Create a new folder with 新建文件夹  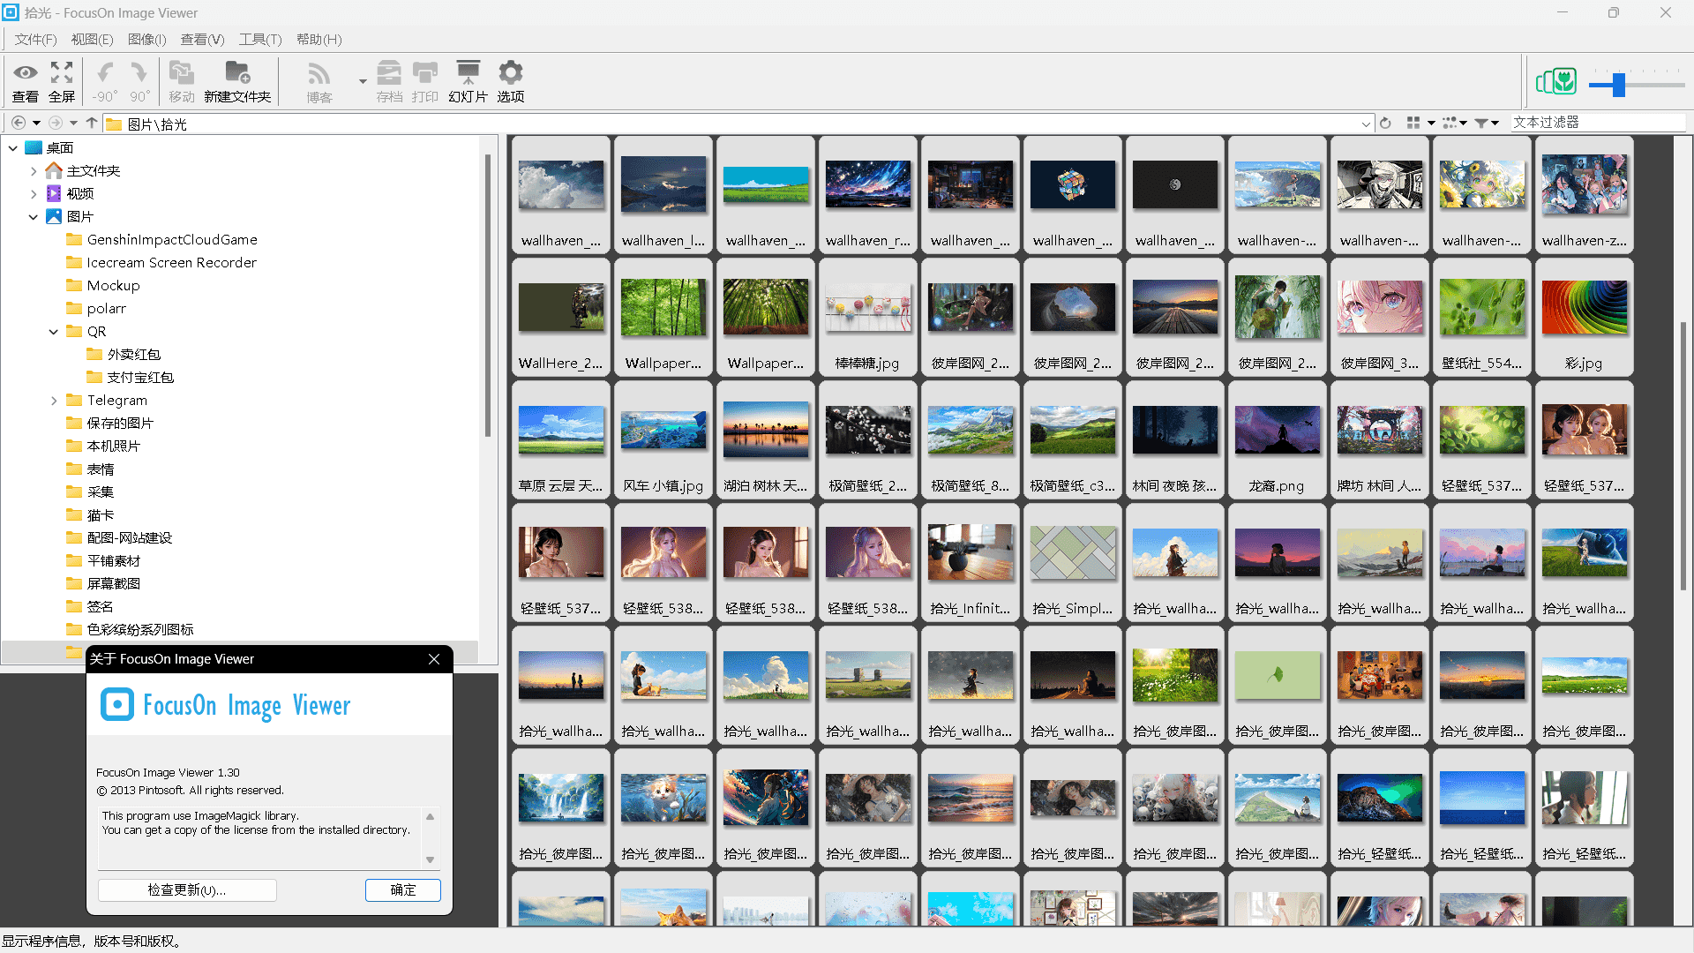237,82
